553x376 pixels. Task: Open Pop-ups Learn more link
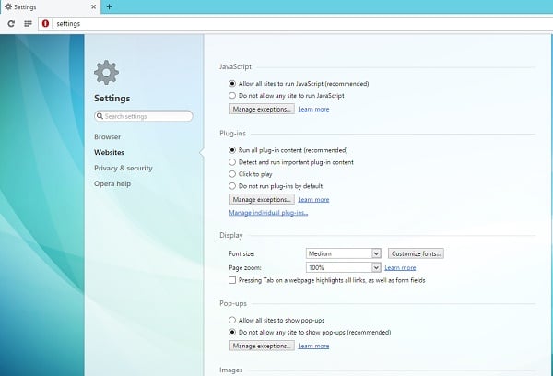[313, 346]
